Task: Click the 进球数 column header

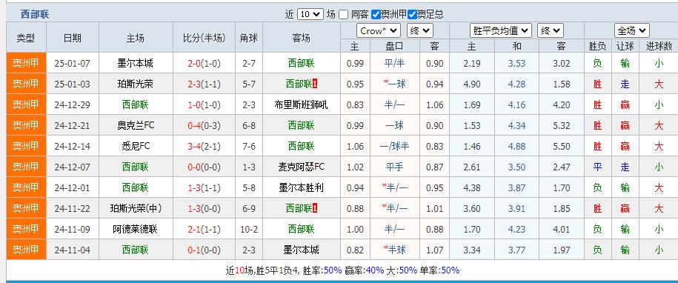Action: [659, 46]
